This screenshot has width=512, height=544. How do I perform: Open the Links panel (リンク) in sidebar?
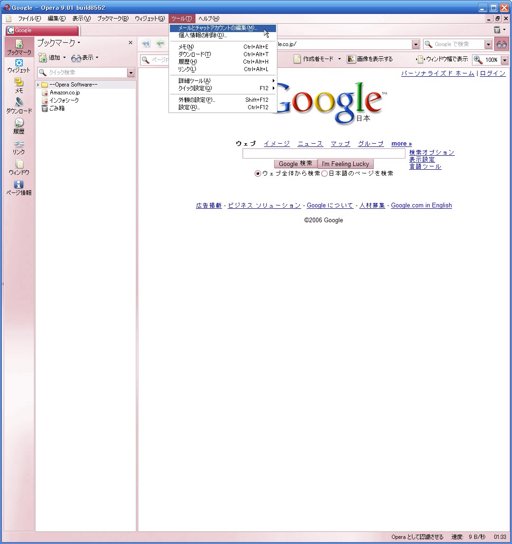pyautogui.click(x=19, y=147)
